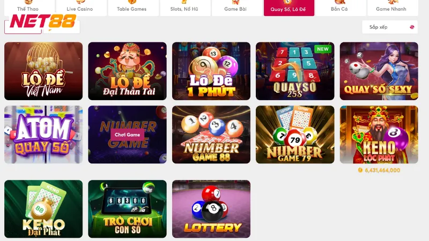Open the Game Bài tab

(235, 7)
